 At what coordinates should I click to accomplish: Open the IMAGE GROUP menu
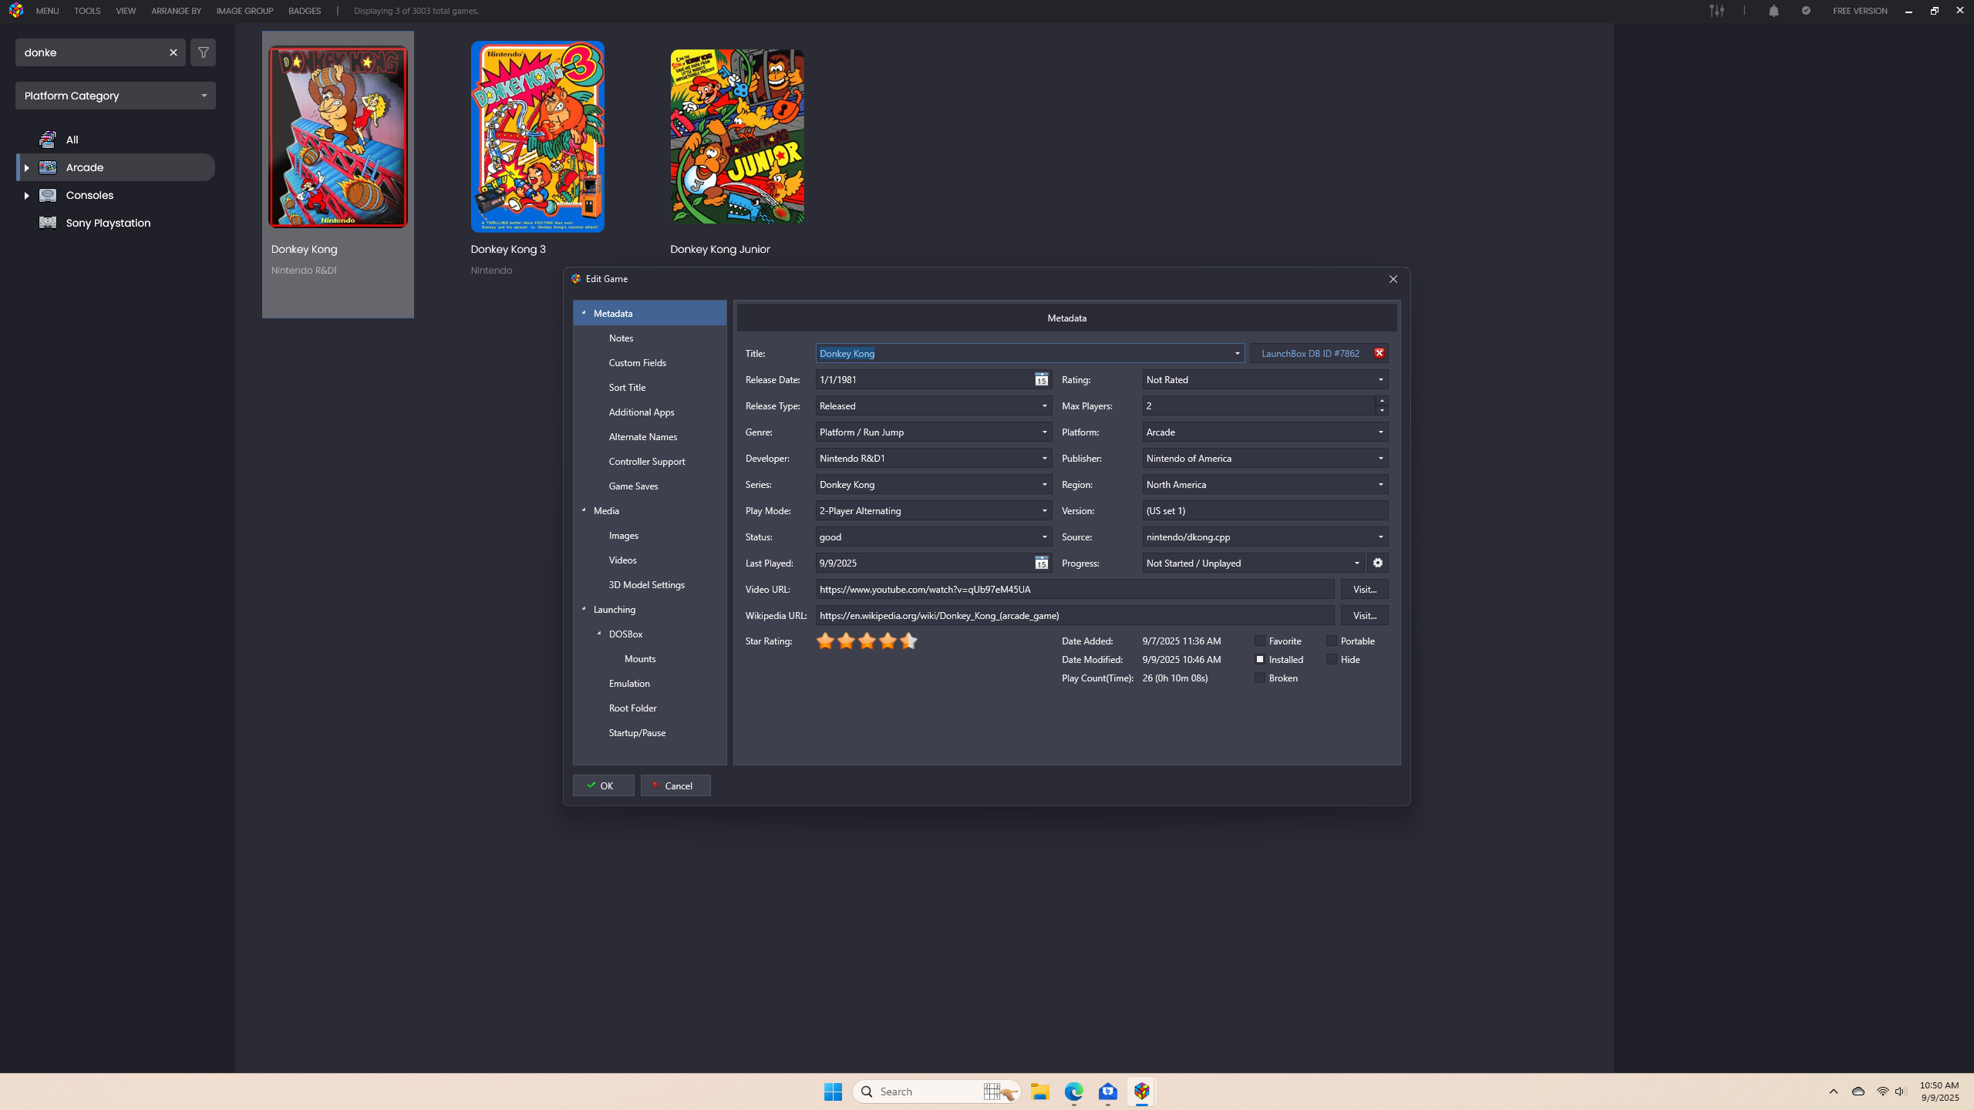coord(244,11)
